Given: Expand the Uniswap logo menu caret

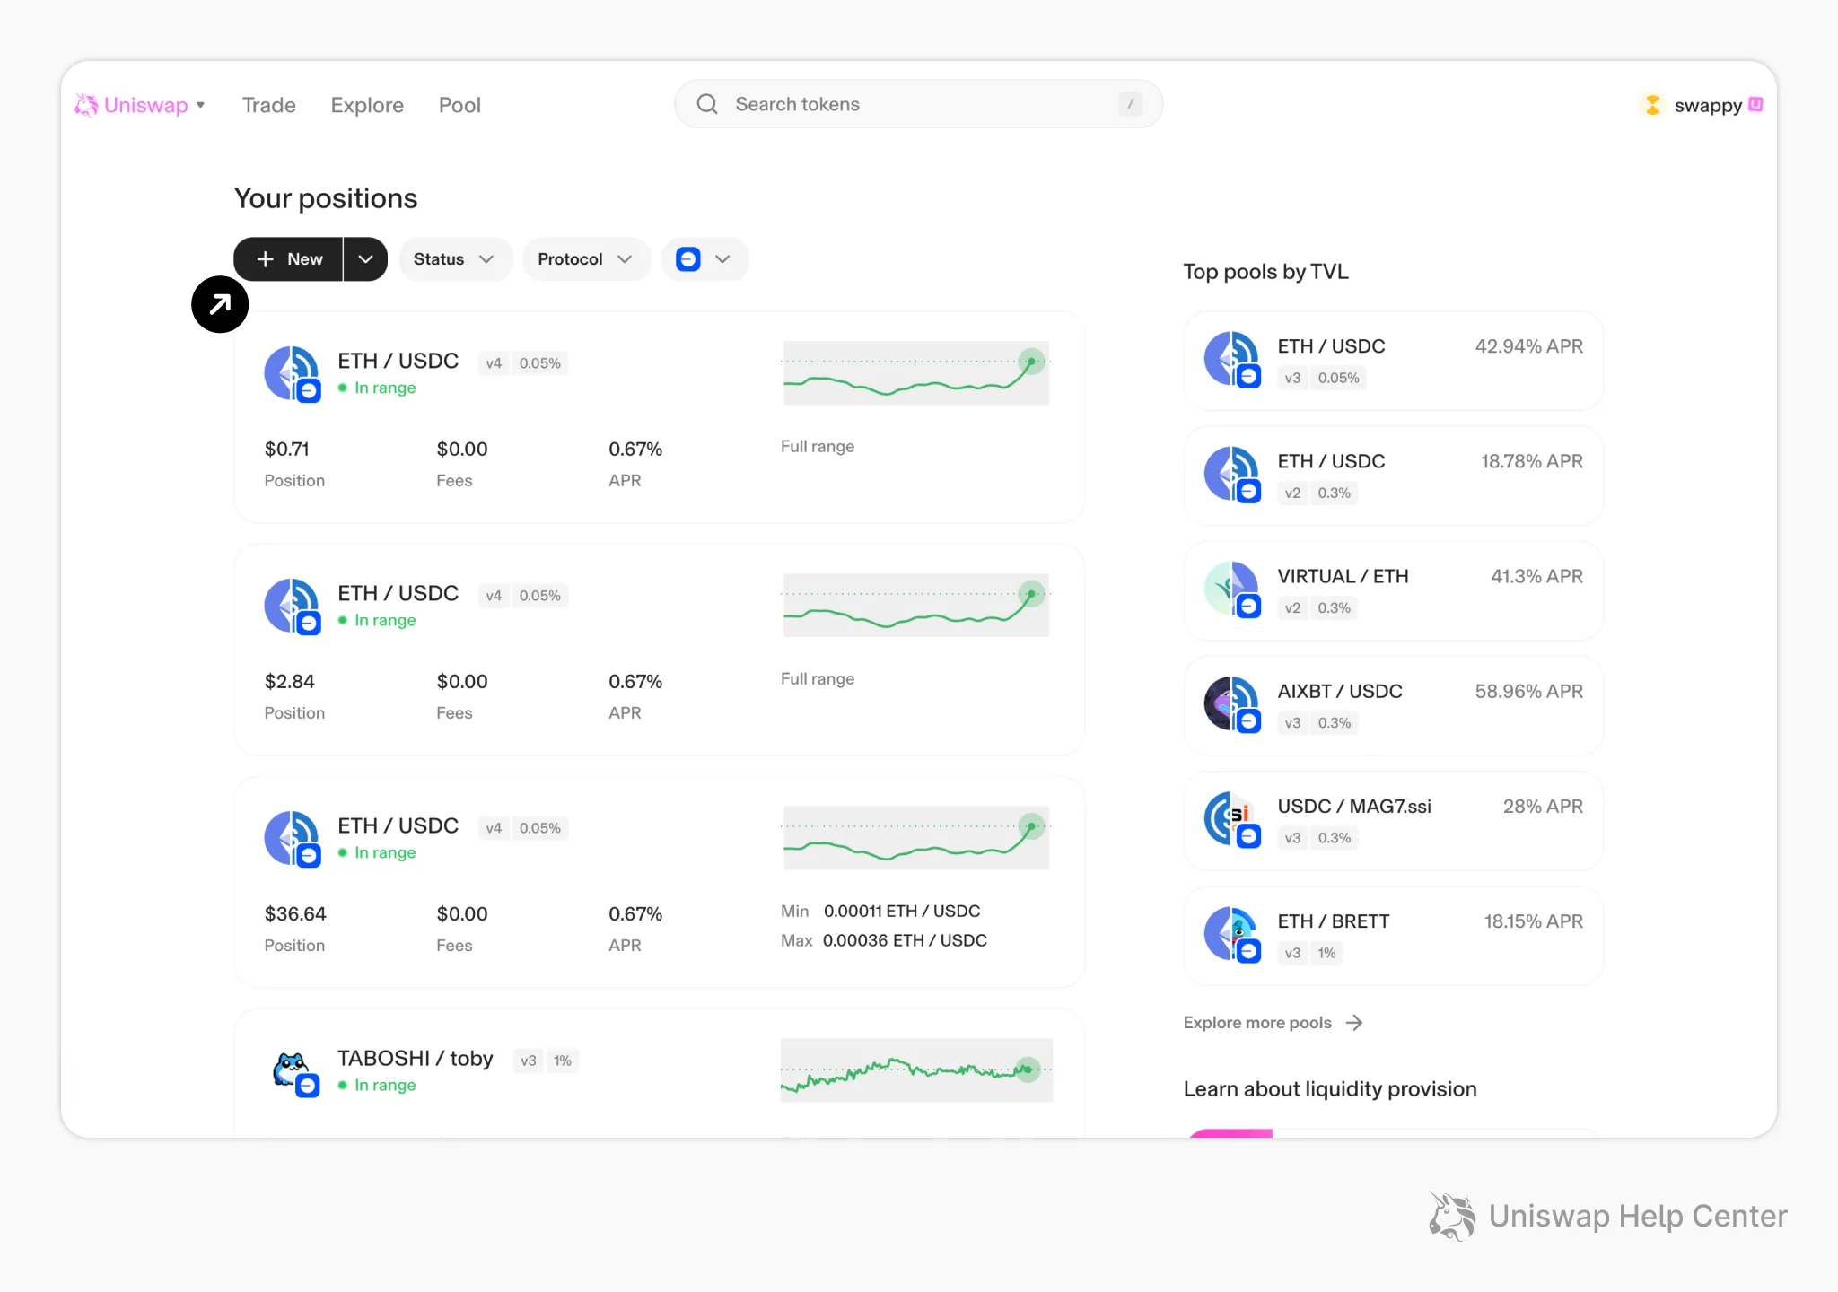Looking at the screenshot, I should click(200, 105).
